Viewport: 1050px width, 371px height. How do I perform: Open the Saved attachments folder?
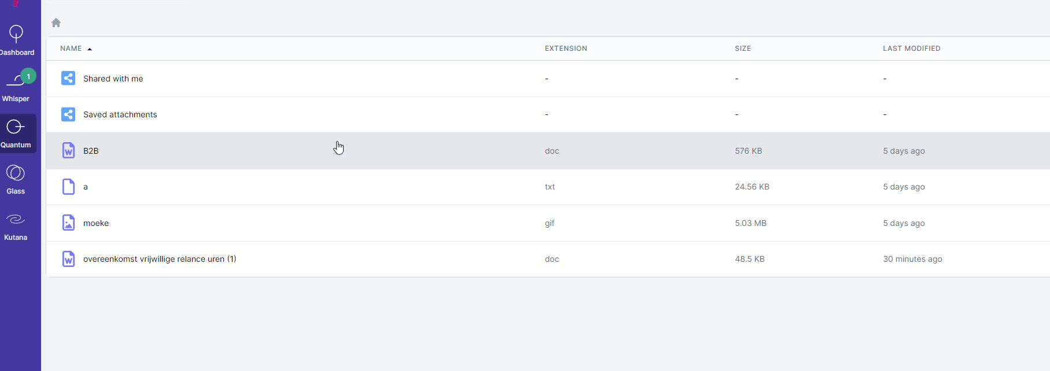(120, 114)
